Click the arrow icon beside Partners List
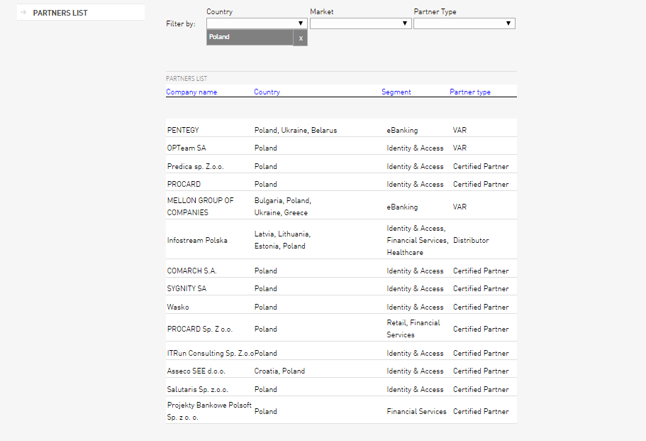The height and width of the screenshot is (441, 646). [23, 12]
